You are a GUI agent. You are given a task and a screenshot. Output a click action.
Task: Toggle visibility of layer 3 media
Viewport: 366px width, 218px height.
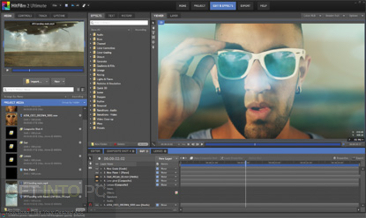coord(97,177)
